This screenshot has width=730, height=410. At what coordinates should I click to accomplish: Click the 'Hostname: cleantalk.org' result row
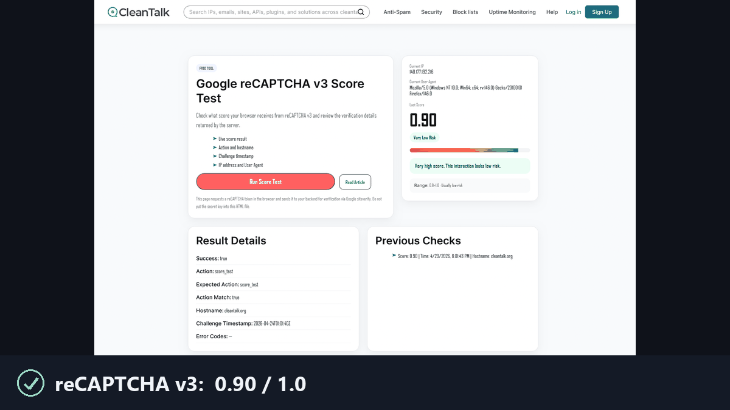pos(273,310)
